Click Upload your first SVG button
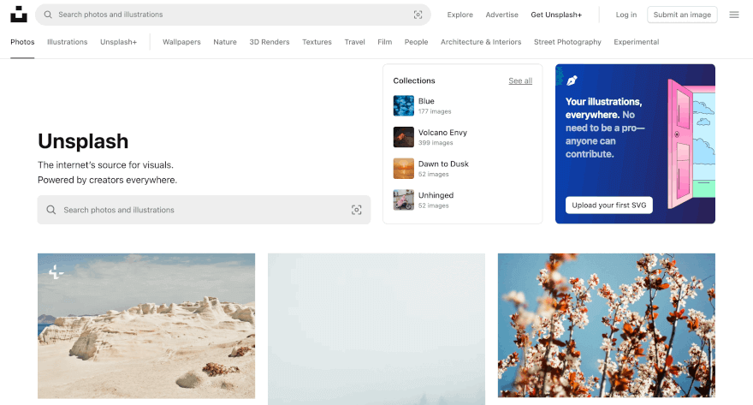The image size is (753, 405). pyautogui.click(x=609, y=205)
